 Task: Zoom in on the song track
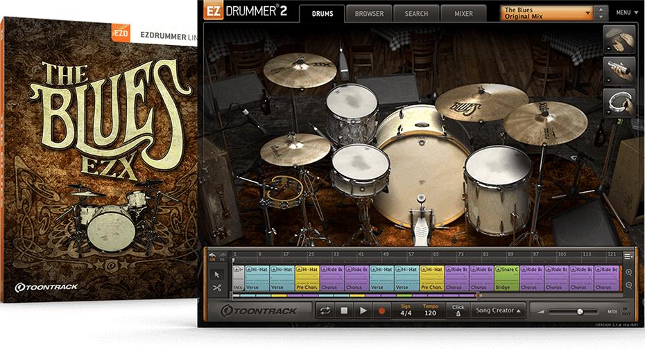pos(628,272)
